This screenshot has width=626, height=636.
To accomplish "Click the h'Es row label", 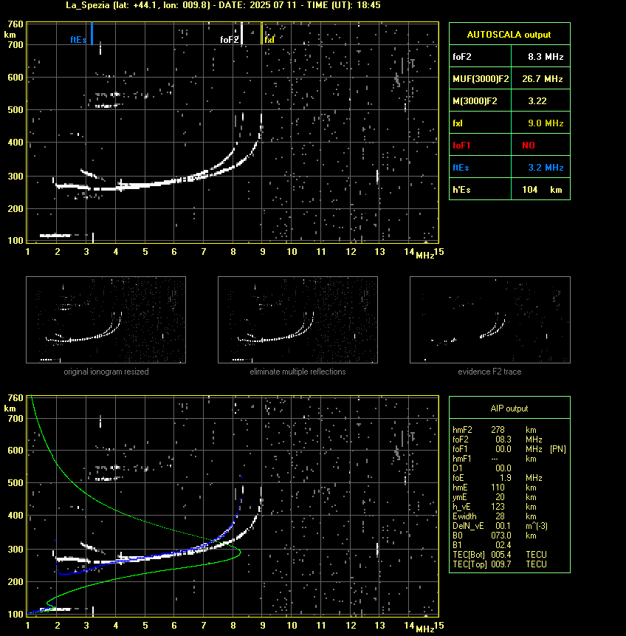I will [x=461, y=190].
